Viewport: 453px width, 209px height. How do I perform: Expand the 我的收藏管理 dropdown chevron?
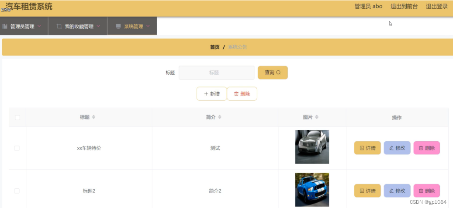click(x=98, y=26)
